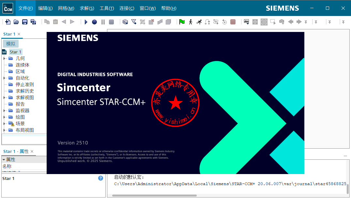Click the blue play macro icon

click(x=86, y=22)
